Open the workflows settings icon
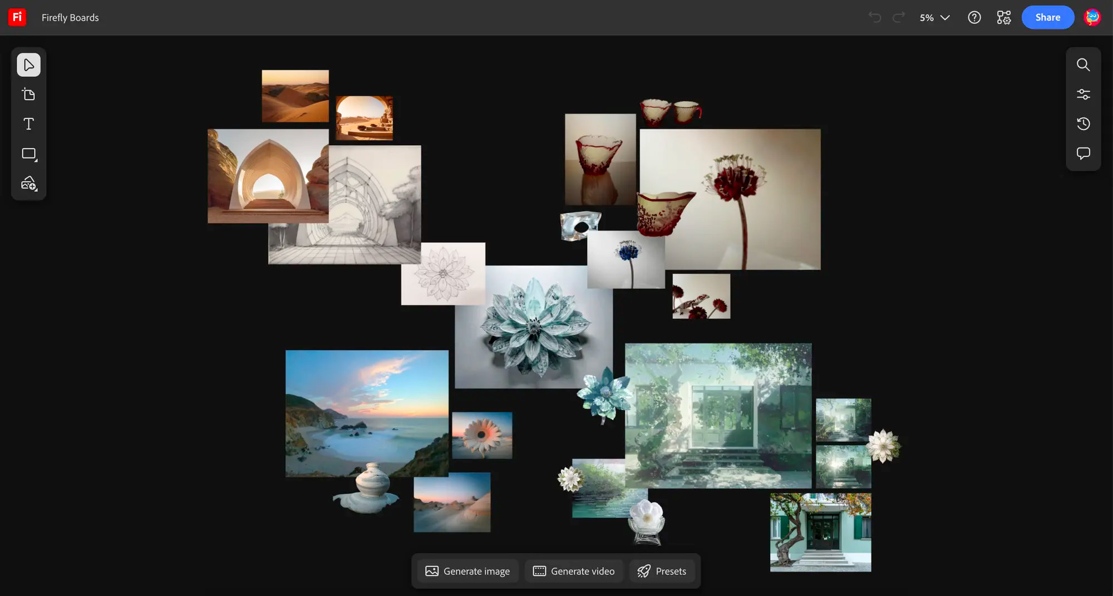The image size is (1113, 596). tap(1003, 17)
